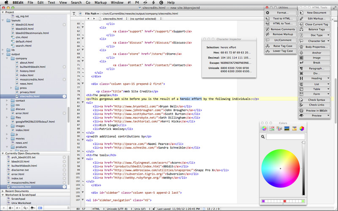The height and width of the screenshot is (211, 338).
Task: Open the Unicode (UTF-8) encoding popup
Action: tap(118, 208)
